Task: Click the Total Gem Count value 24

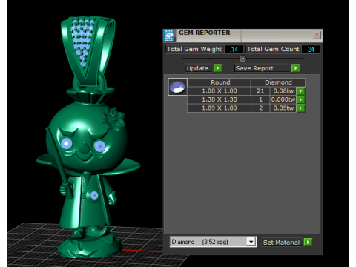Action: coord(311,50)
